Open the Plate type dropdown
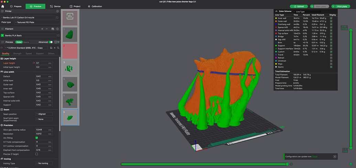Image resolution: width=356 pixels, height=168 pixels. tap(36, 22)
